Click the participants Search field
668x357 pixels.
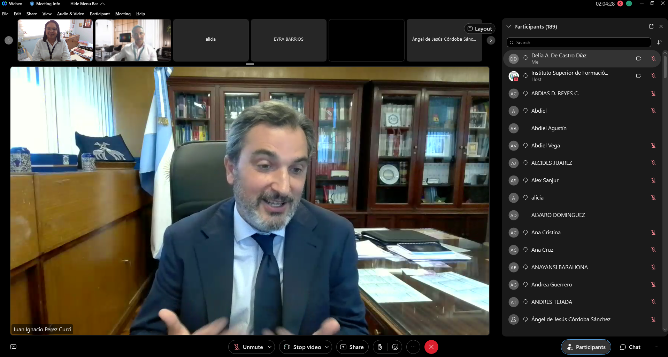click(578, 42)
